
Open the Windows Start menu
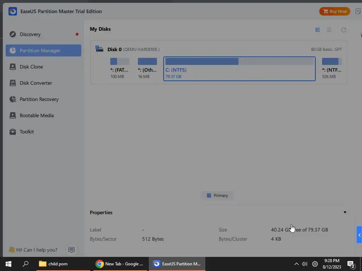8,264
